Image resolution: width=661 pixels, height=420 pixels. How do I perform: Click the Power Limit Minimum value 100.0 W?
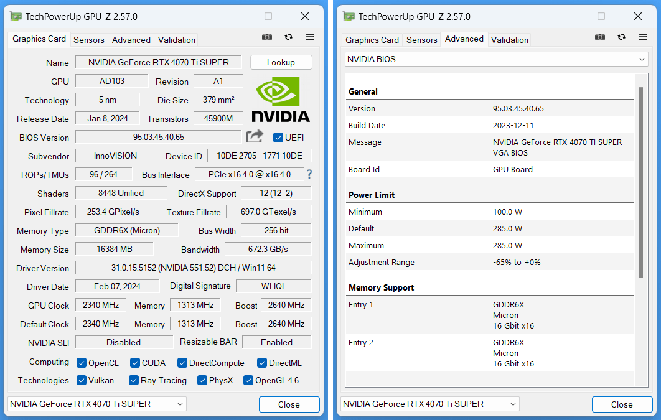[507, 212]
